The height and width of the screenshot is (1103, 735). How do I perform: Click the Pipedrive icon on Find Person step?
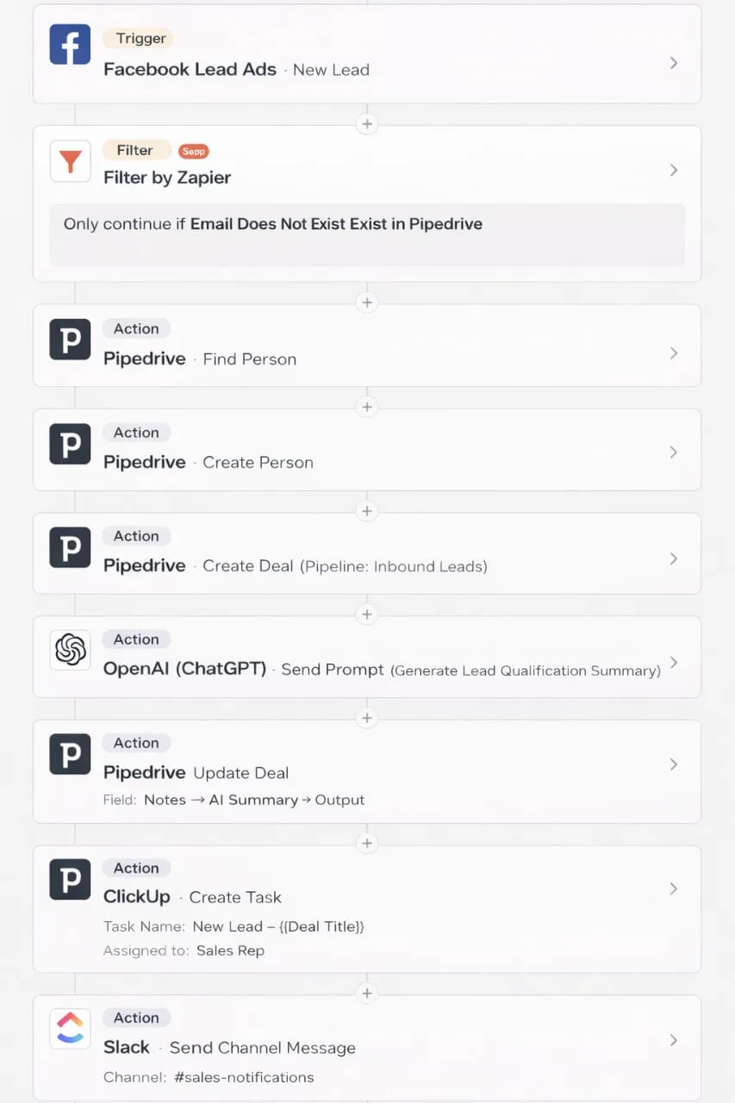pyautogui.click(x=69, y=339)
